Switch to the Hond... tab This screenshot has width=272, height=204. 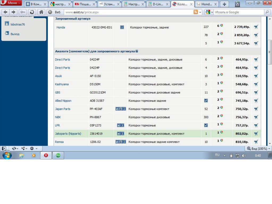click(207, 4)
